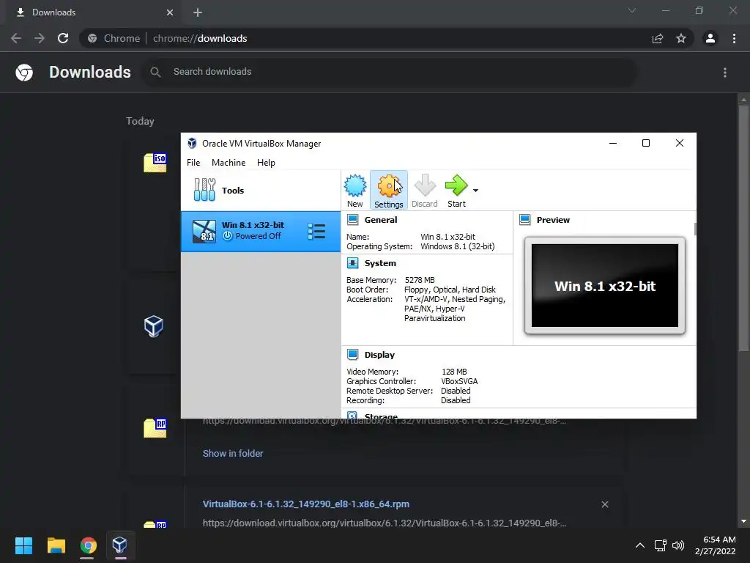Go forward in Chrome
The image size is (750, 563).
coord(40,38)
